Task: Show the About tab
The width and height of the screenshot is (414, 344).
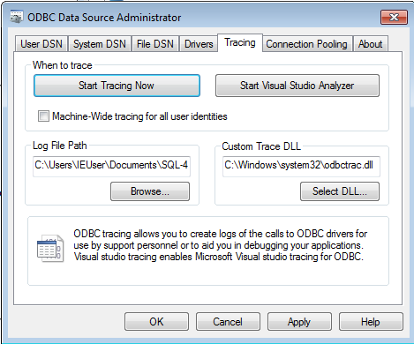Action: coord(370,44)
